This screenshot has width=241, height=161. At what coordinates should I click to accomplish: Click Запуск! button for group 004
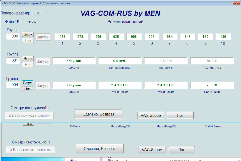(x=43, y=86)
